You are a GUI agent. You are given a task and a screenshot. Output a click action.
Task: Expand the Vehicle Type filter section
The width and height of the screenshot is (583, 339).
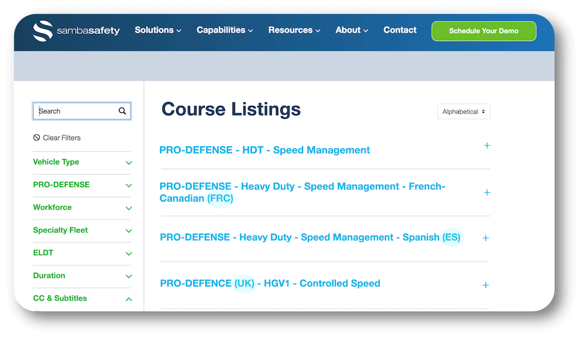pyautogui.click(x=129, y=163)
